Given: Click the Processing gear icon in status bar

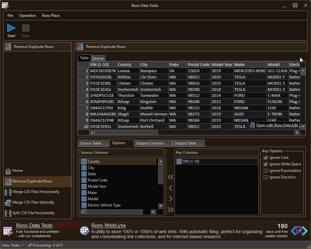Looking at the screenshot, I should (x=30, y=245).
